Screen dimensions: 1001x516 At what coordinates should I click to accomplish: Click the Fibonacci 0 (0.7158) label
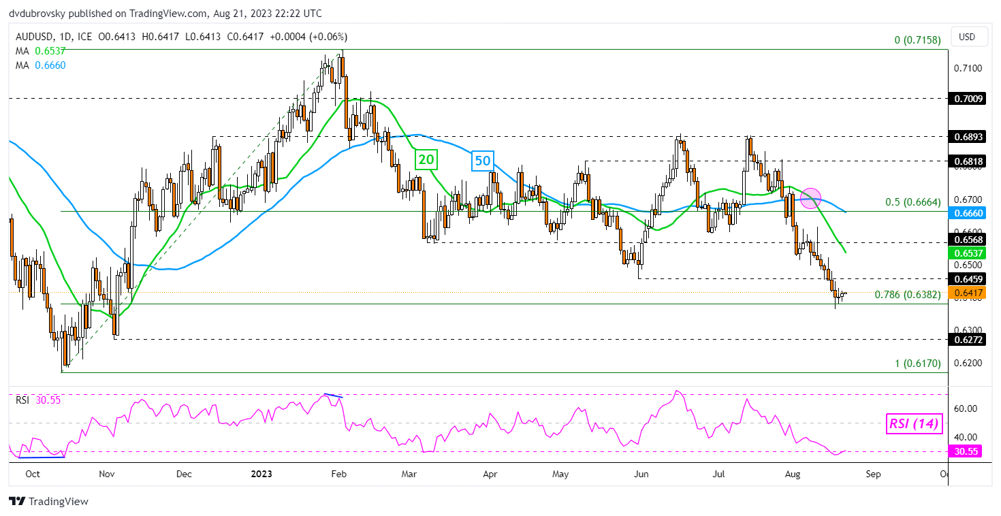(x=917, y=41)
